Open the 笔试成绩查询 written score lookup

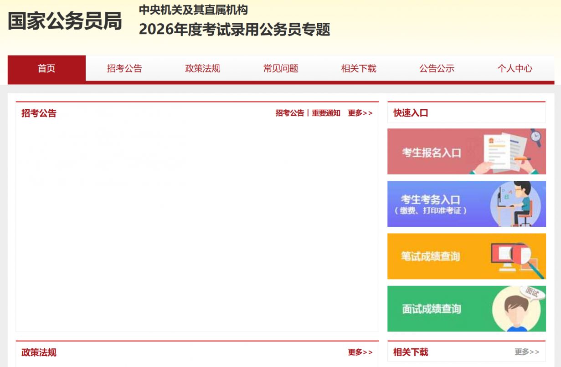430,257
